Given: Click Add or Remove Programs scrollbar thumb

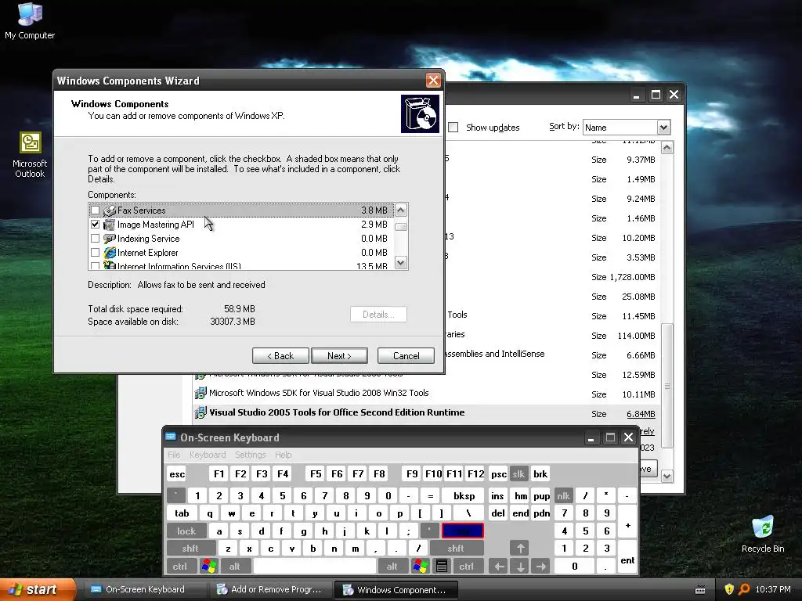Looking at the screenshot, I should 667,387.
